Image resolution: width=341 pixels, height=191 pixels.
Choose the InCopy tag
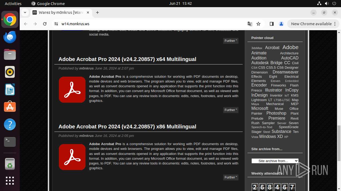[292, 90]
